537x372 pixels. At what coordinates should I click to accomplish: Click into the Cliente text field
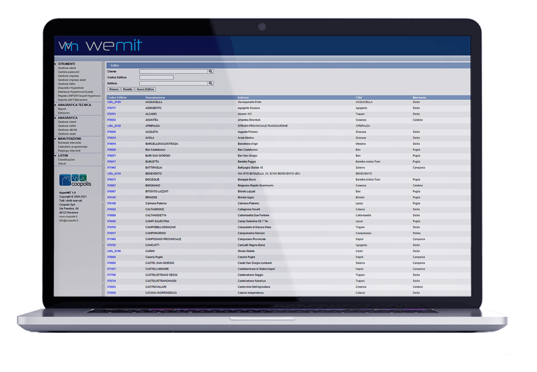173,72
